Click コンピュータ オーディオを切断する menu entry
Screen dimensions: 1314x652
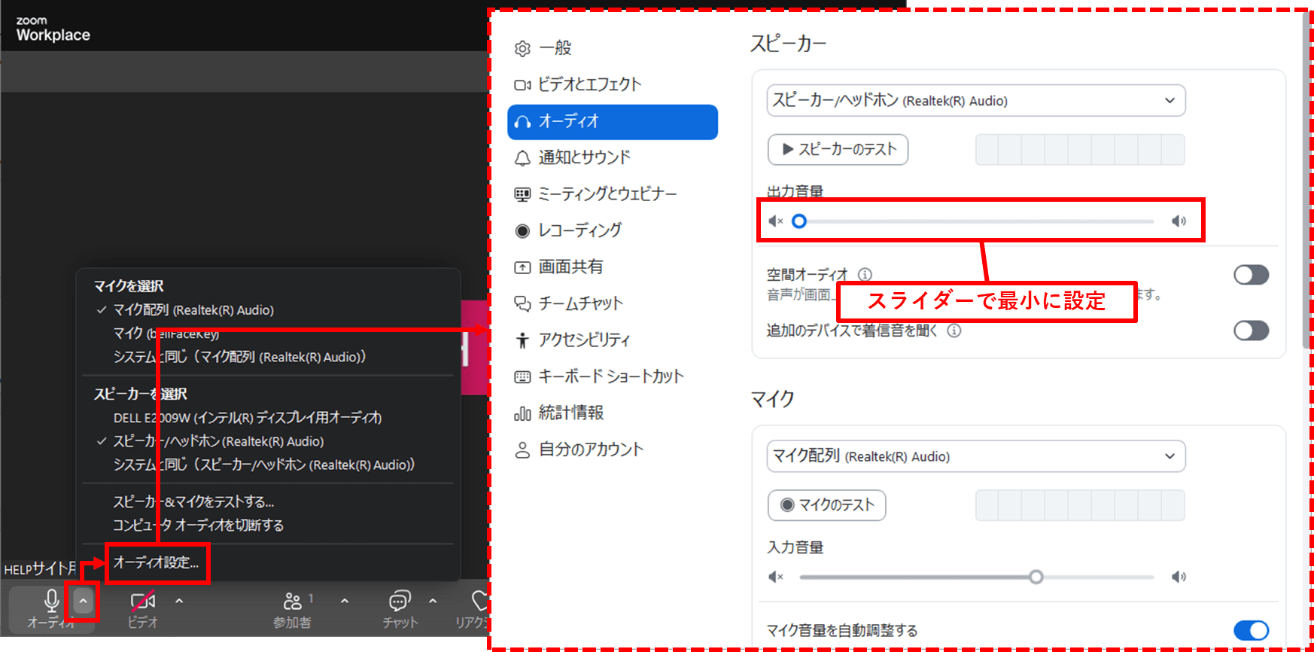point(198,525)
